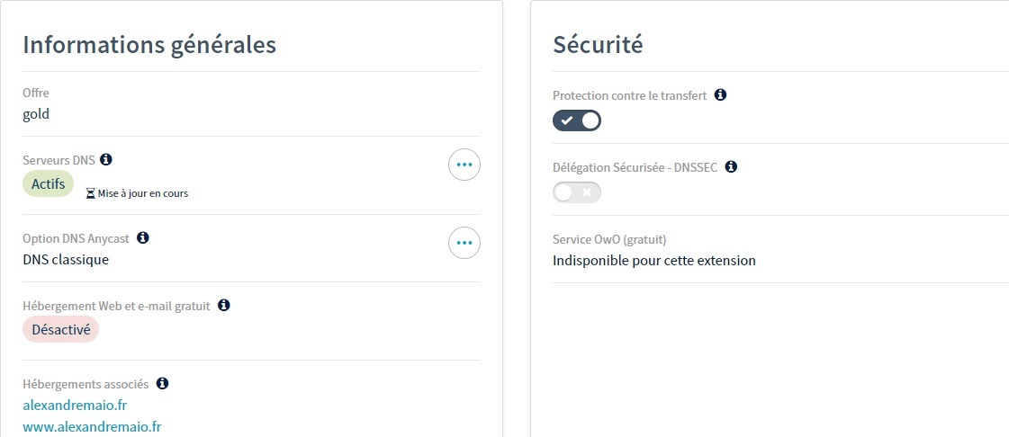1009x437 pixels.
Task: Click the Désactivé status badge
Action: [61, 330]
